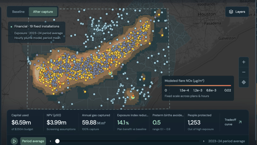The image size is (257, 145).
Task: Click the 0.02 legend maximum value
Action: click(x=227, y=90)
